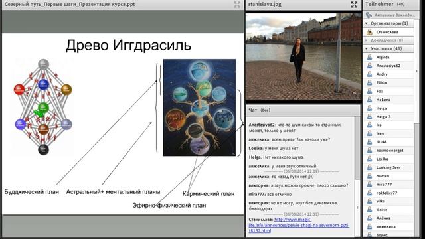Image resolution: width=425 pixels, height=239 pixels.
Task: Click participant icon beside Eihio
Action: coord(369,82)
